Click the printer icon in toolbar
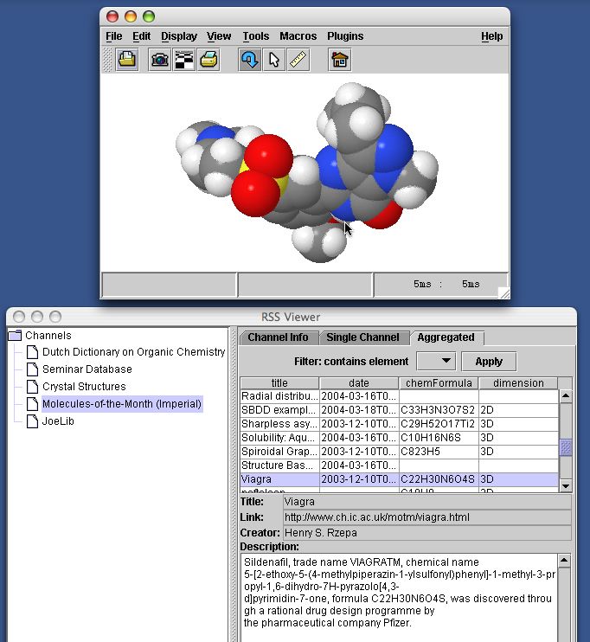Screen dimensions: 590x642 (x=208, y=60)
